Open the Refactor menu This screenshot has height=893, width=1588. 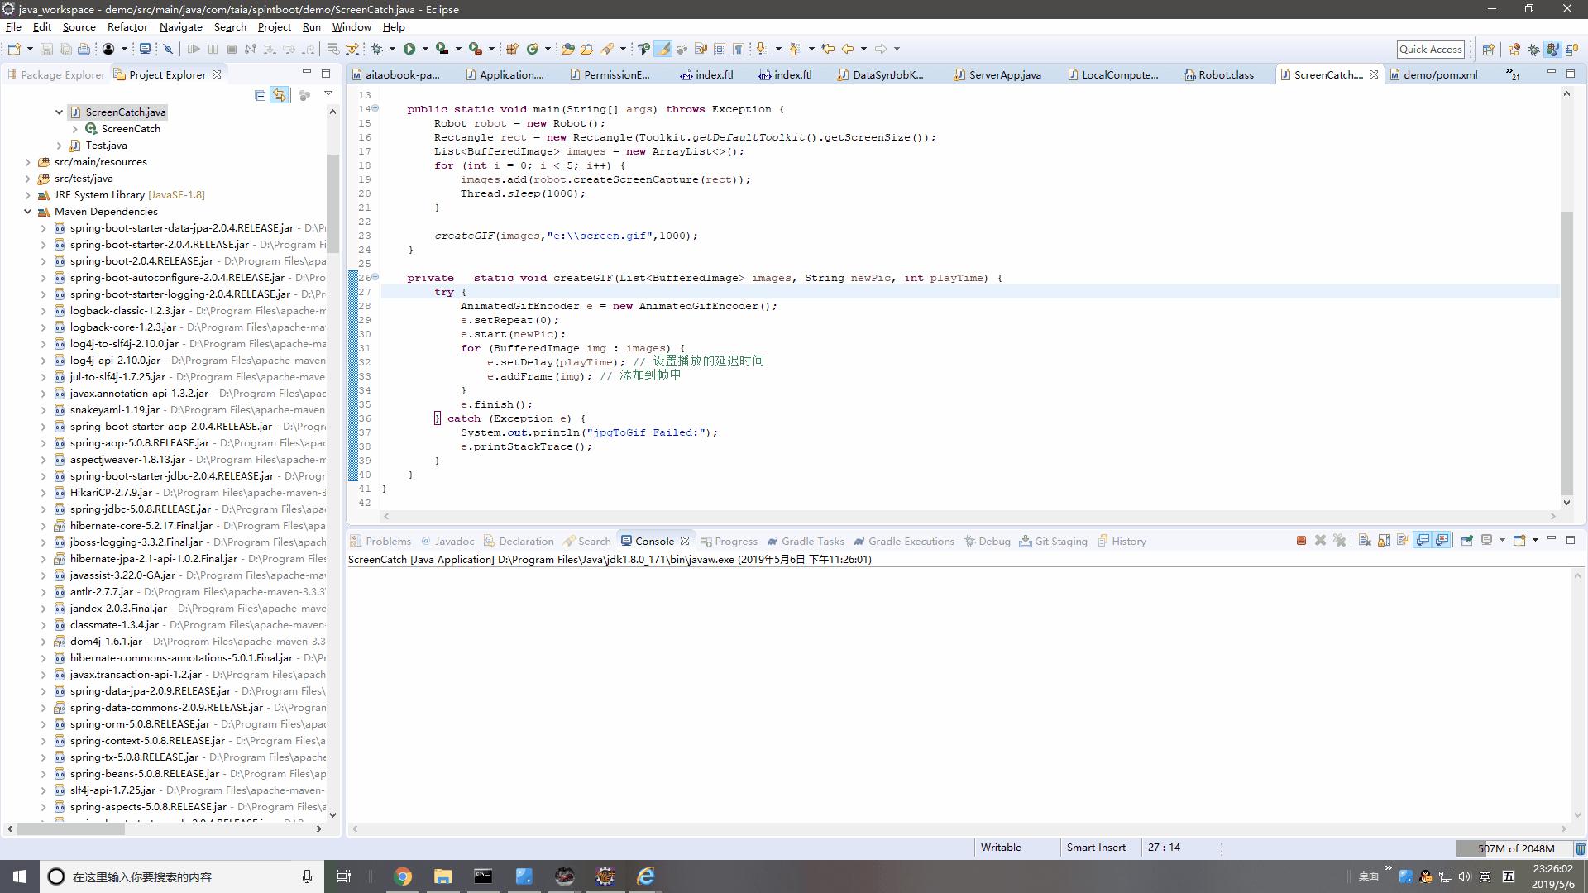(x=127, y=26)
